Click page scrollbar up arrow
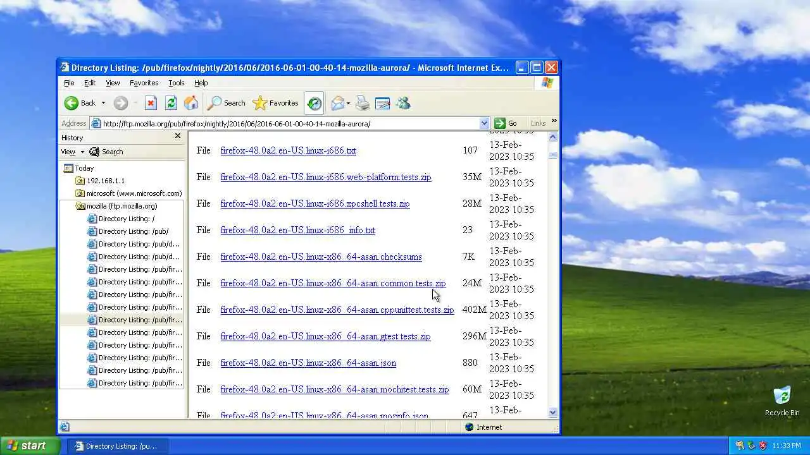The height and width of the screenshot is (455, 810). coord(553,136)
